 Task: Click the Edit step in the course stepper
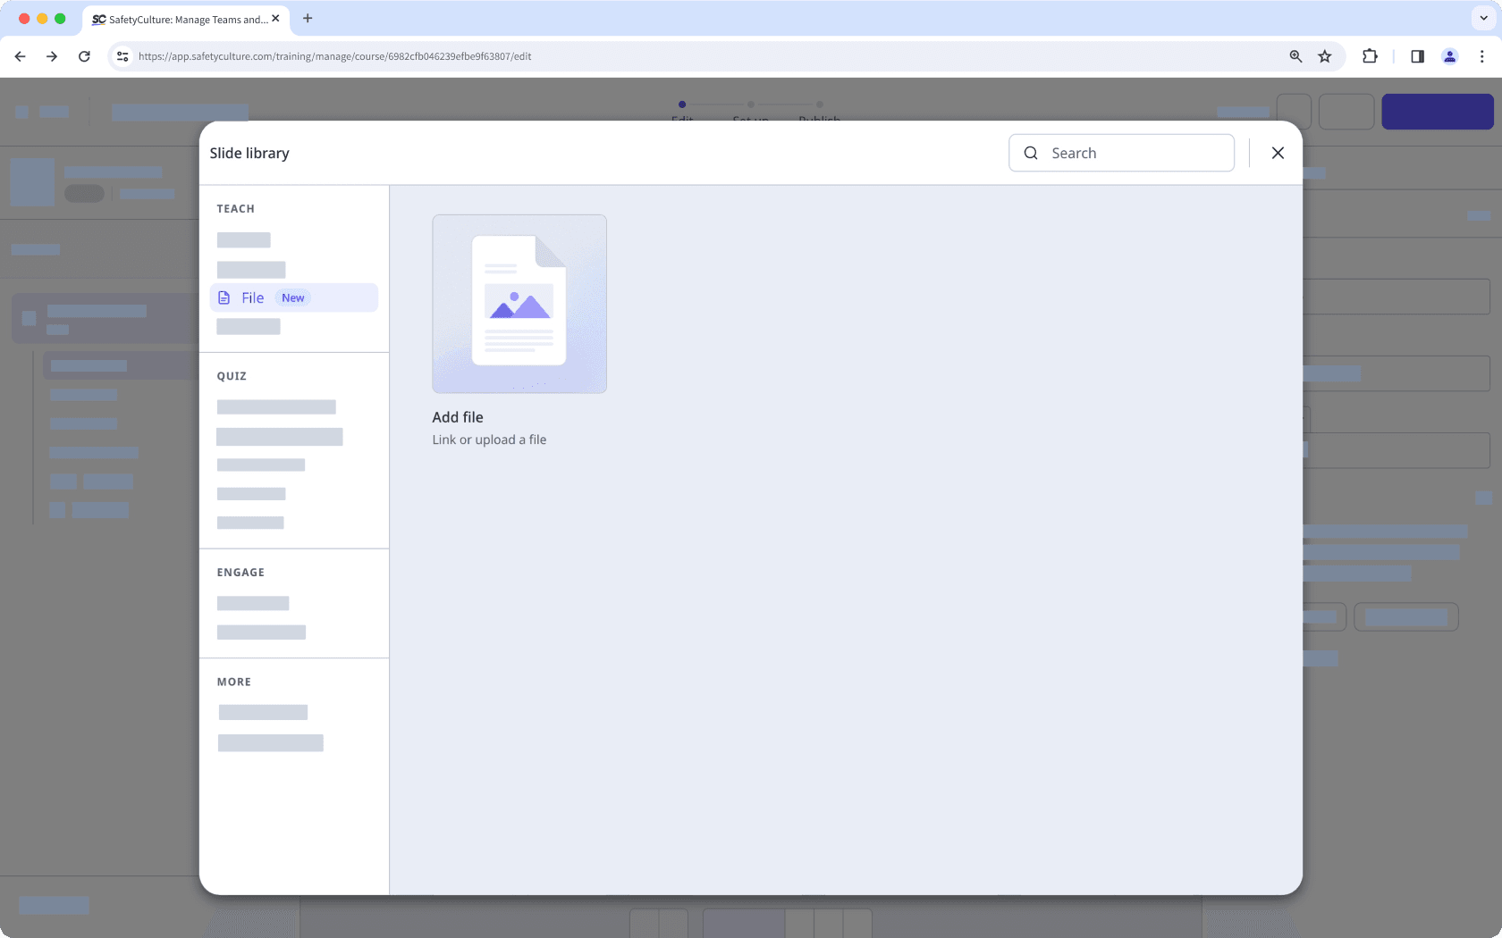click(682, 112)
